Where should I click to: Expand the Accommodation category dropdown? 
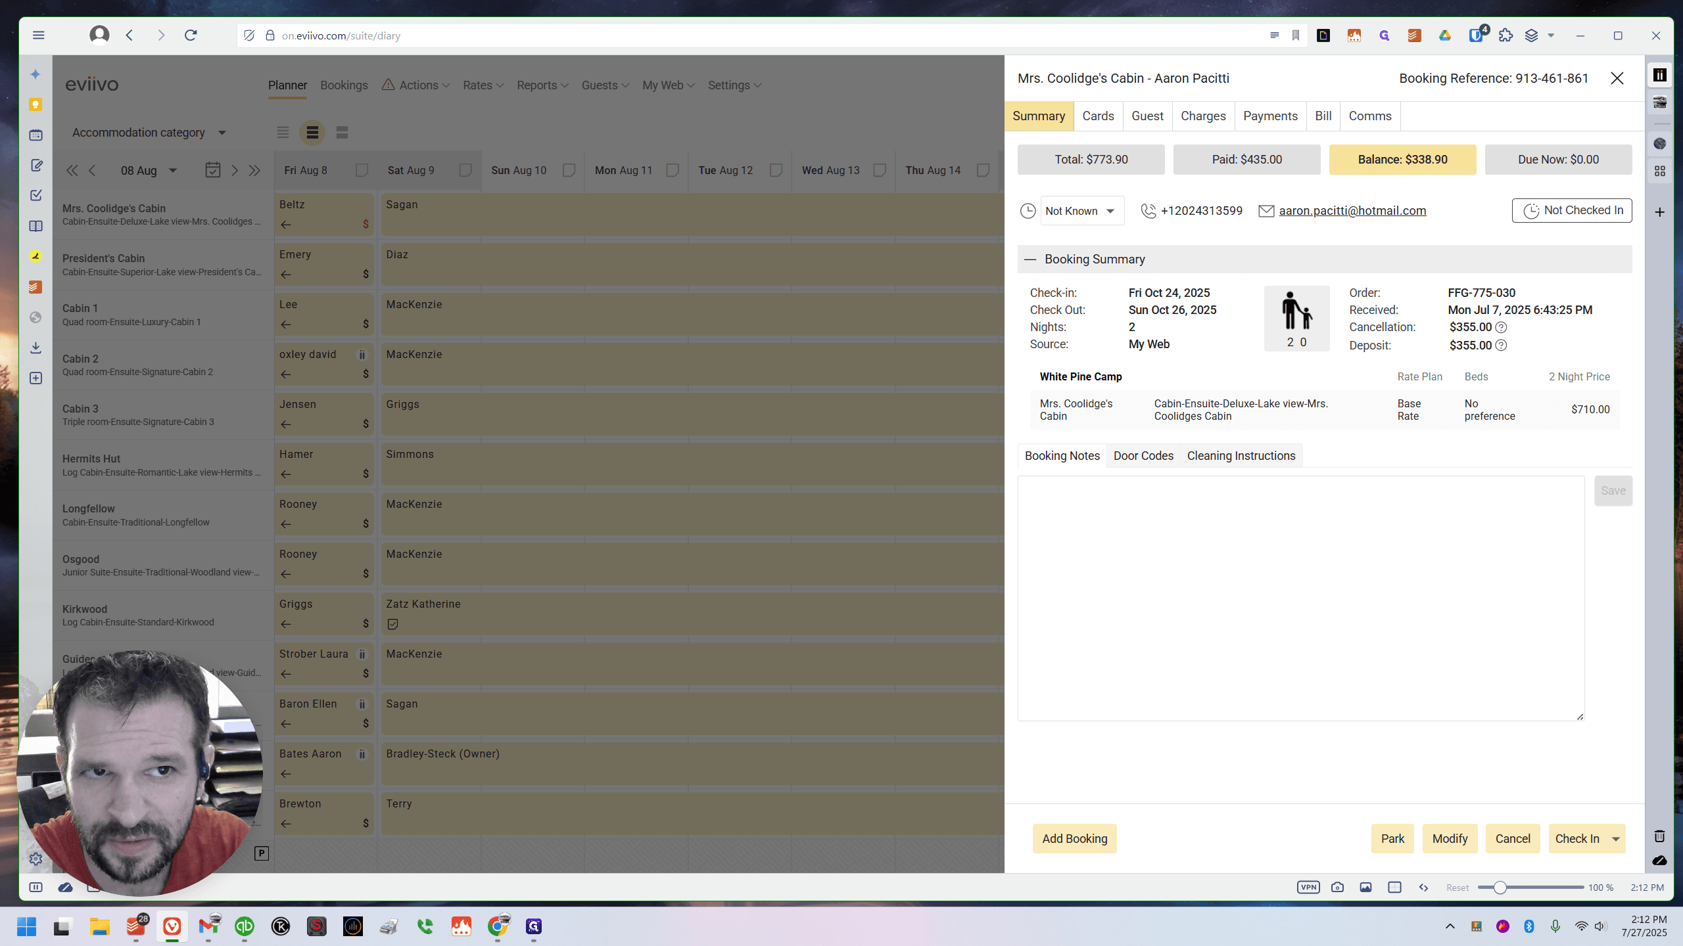(x=149, y=133)
